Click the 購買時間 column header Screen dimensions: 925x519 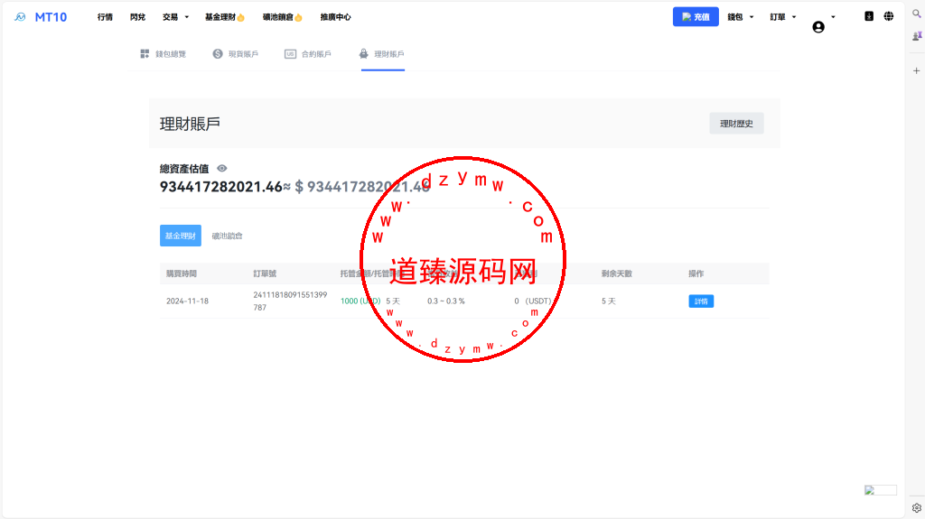pyautogui.click(x=182, y=273)
